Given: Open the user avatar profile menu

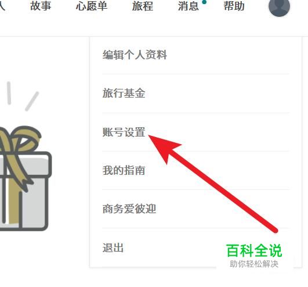Looking at the screenshot, I should coord(279,6).
